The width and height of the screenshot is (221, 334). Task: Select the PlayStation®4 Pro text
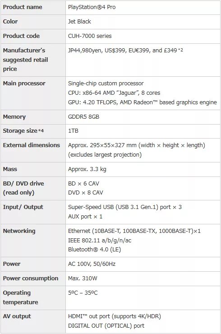[92, 7]
